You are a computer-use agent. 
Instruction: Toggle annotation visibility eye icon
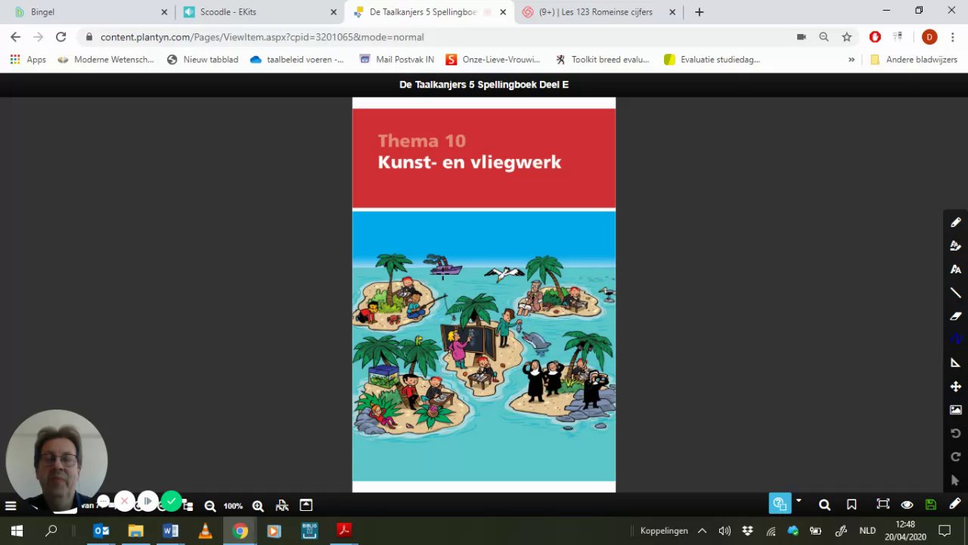click(x=907, y=505)
